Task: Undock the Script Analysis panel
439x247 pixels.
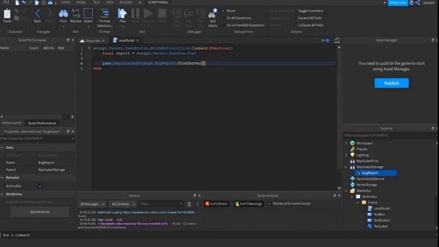Action: click(334, 196)
